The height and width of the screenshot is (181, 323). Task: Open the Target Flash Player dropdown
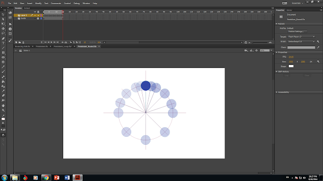[301, 37]
